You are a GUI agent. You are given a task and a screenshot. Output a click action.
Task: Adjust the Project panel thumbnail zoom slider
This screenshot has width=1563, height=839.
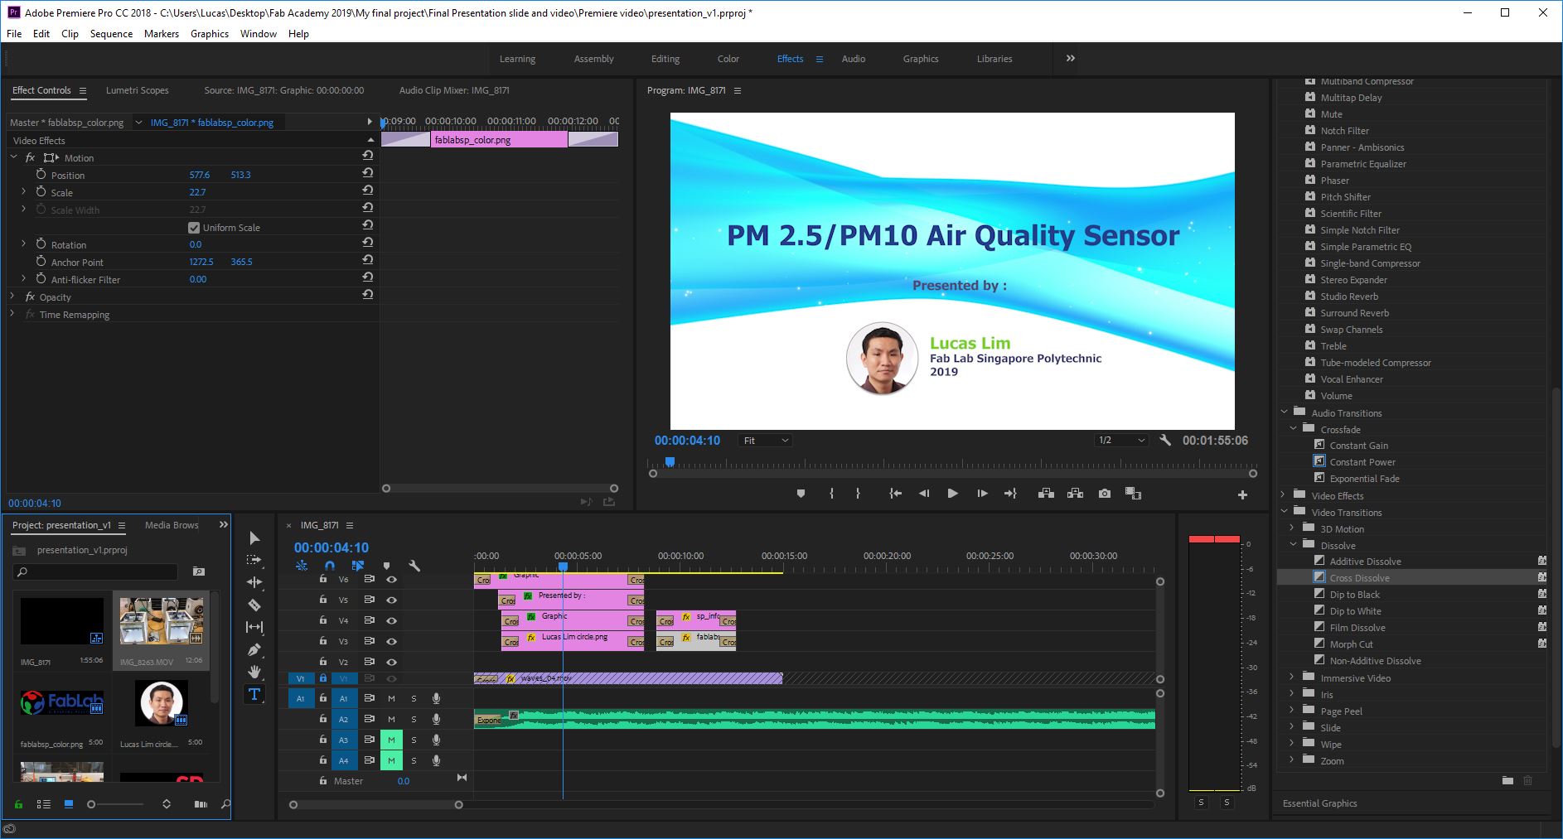pos(116,804)
